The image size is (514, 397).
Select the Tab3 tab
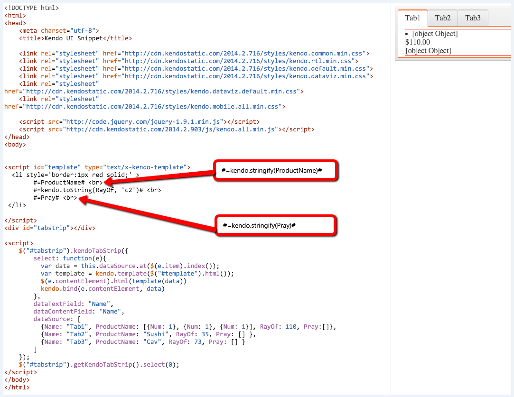(x=473, y=18)
